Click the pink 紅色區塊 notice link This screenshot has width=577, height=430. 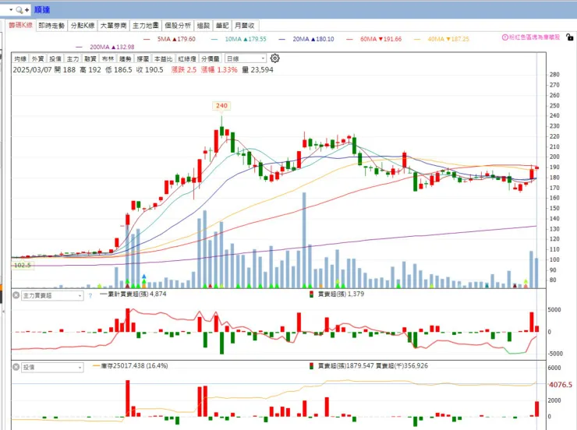534,37
